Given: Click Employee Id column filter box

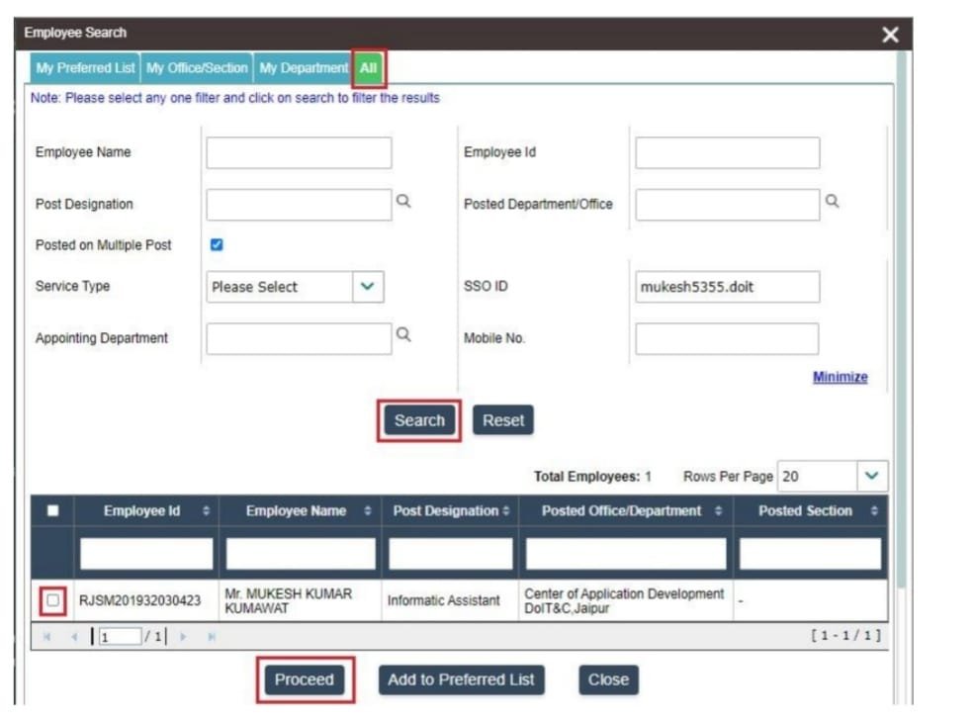Looking at the screenshot, I should [x=146, y=554].
